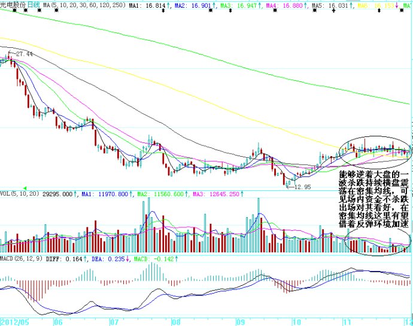
Task: Click the 11 month axis label
Action: 347,322
